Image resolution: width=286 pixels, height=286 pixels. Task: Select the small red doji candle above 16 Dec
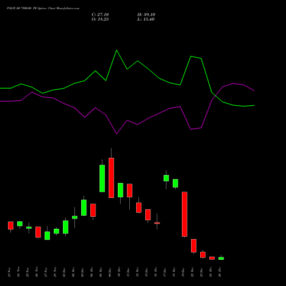point(157,223)
